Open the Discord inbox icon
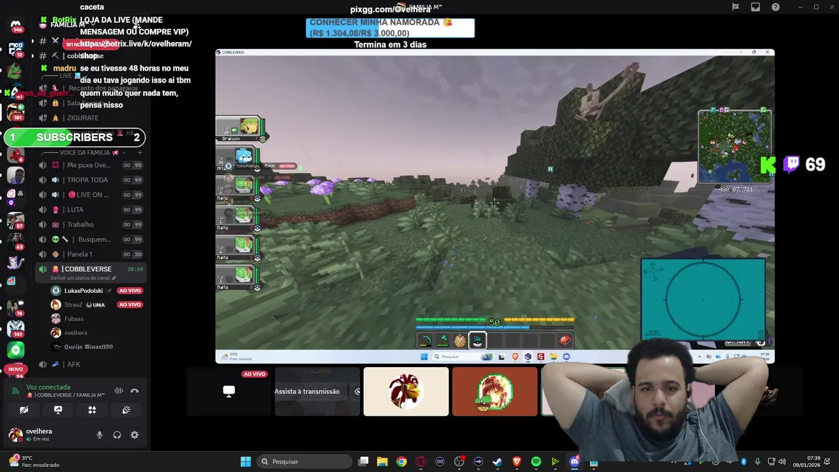 [756, 7]
